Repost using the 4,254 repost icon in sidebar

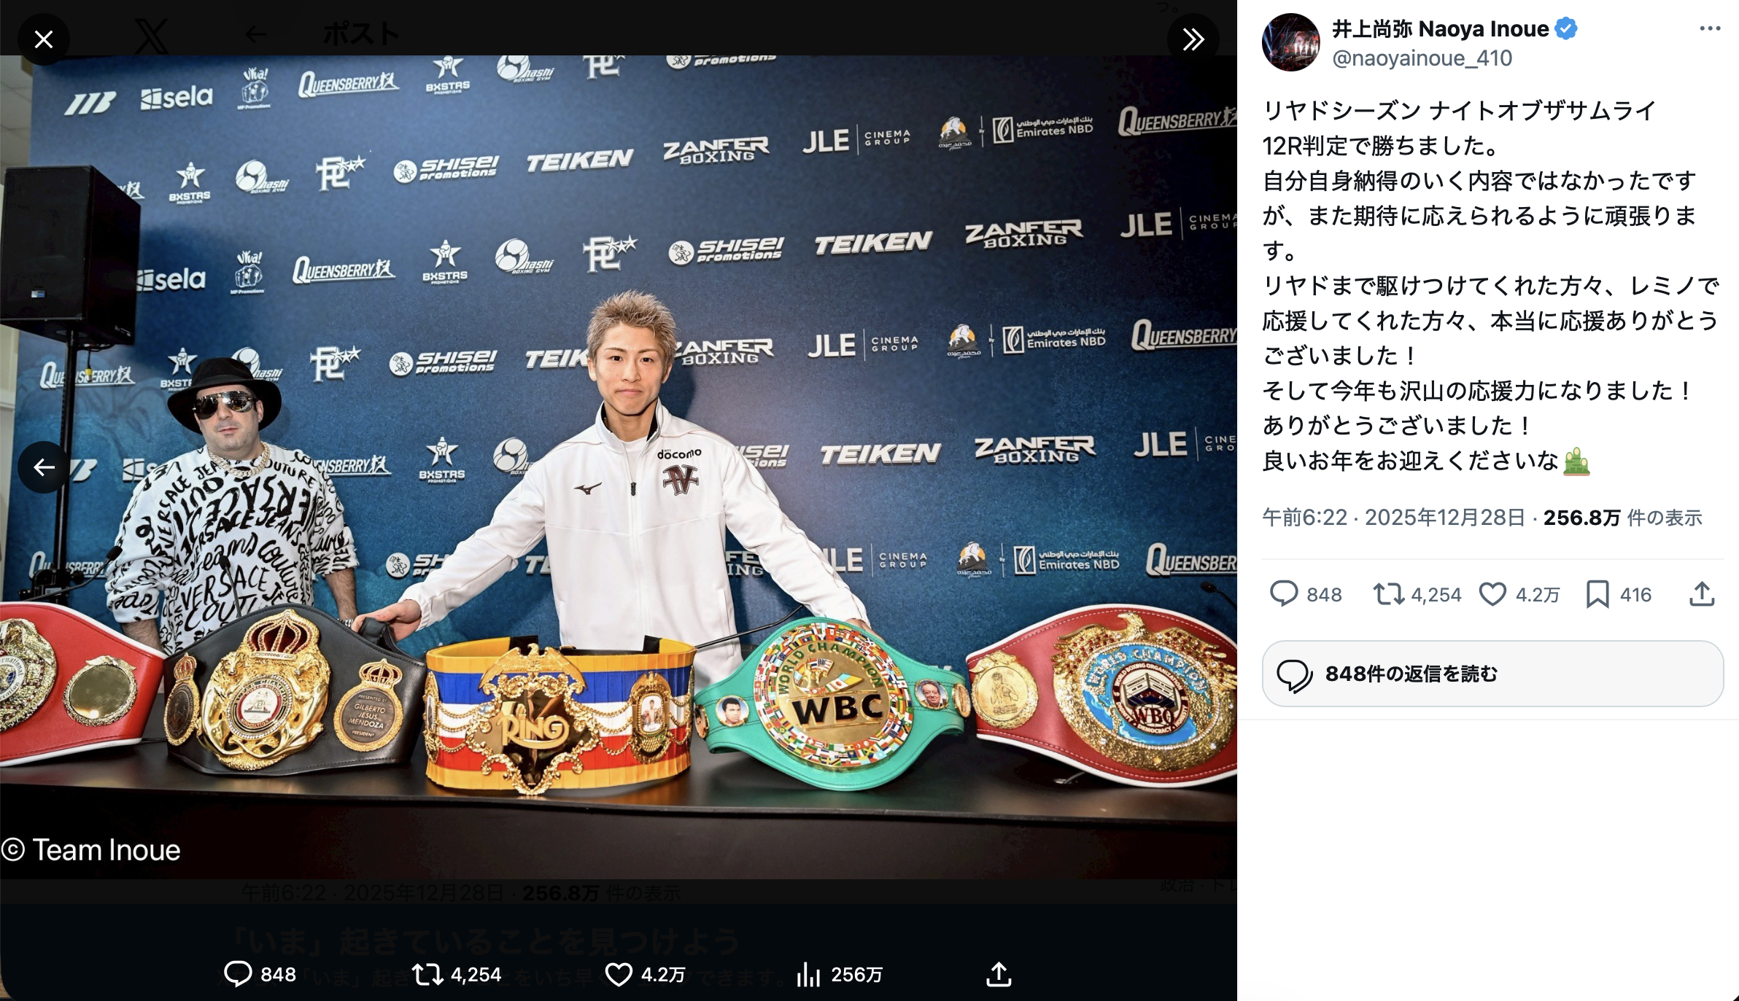(x=1389, y=594)
